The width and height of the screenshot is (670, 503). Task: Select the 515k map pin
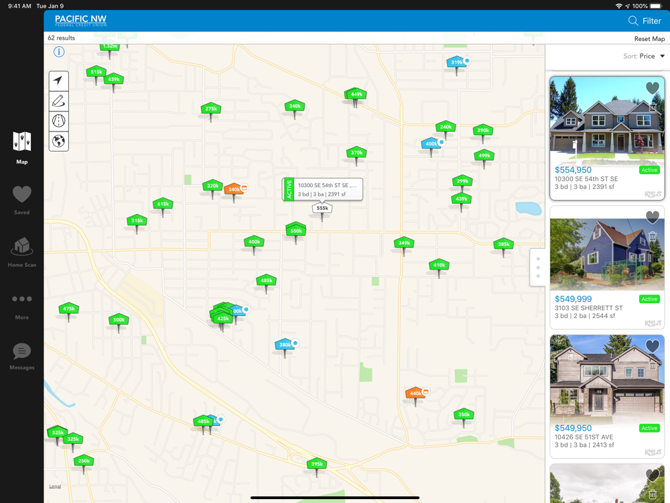click(x=96, y=72)
